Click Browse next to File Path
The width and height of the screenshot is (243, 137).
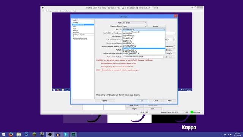[x=169, y=50]
